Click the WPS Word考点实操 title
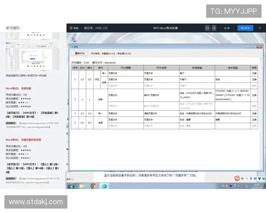This screenshot has width=266, height=213. (x=165, y=28)
